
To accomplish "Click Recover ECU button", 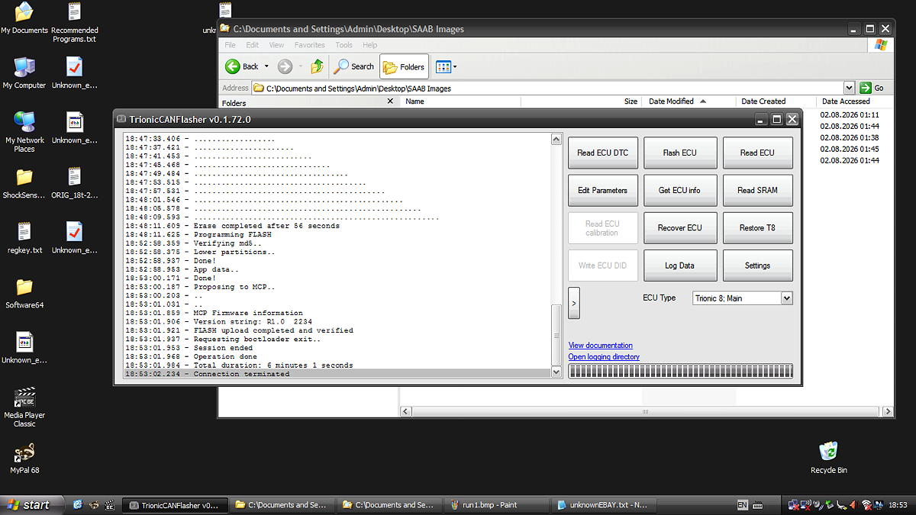I will click(x=679, y=227).
